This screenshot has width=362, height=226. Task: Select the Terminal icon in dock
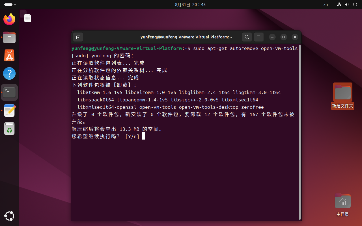pyautogui.click(x=9, y=92)
